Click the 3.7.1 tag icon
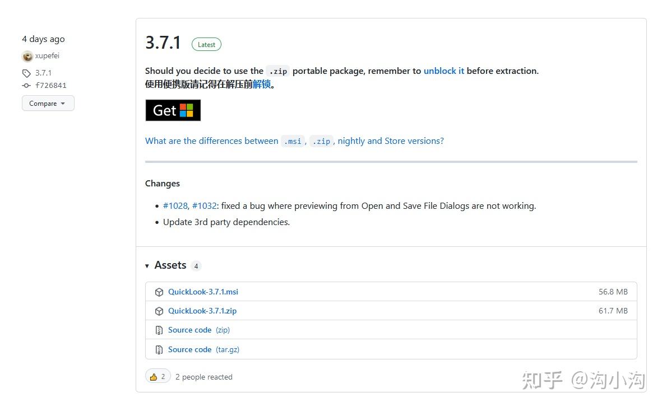The width and height of the screenshot is (662, 407). click(26, 73)
